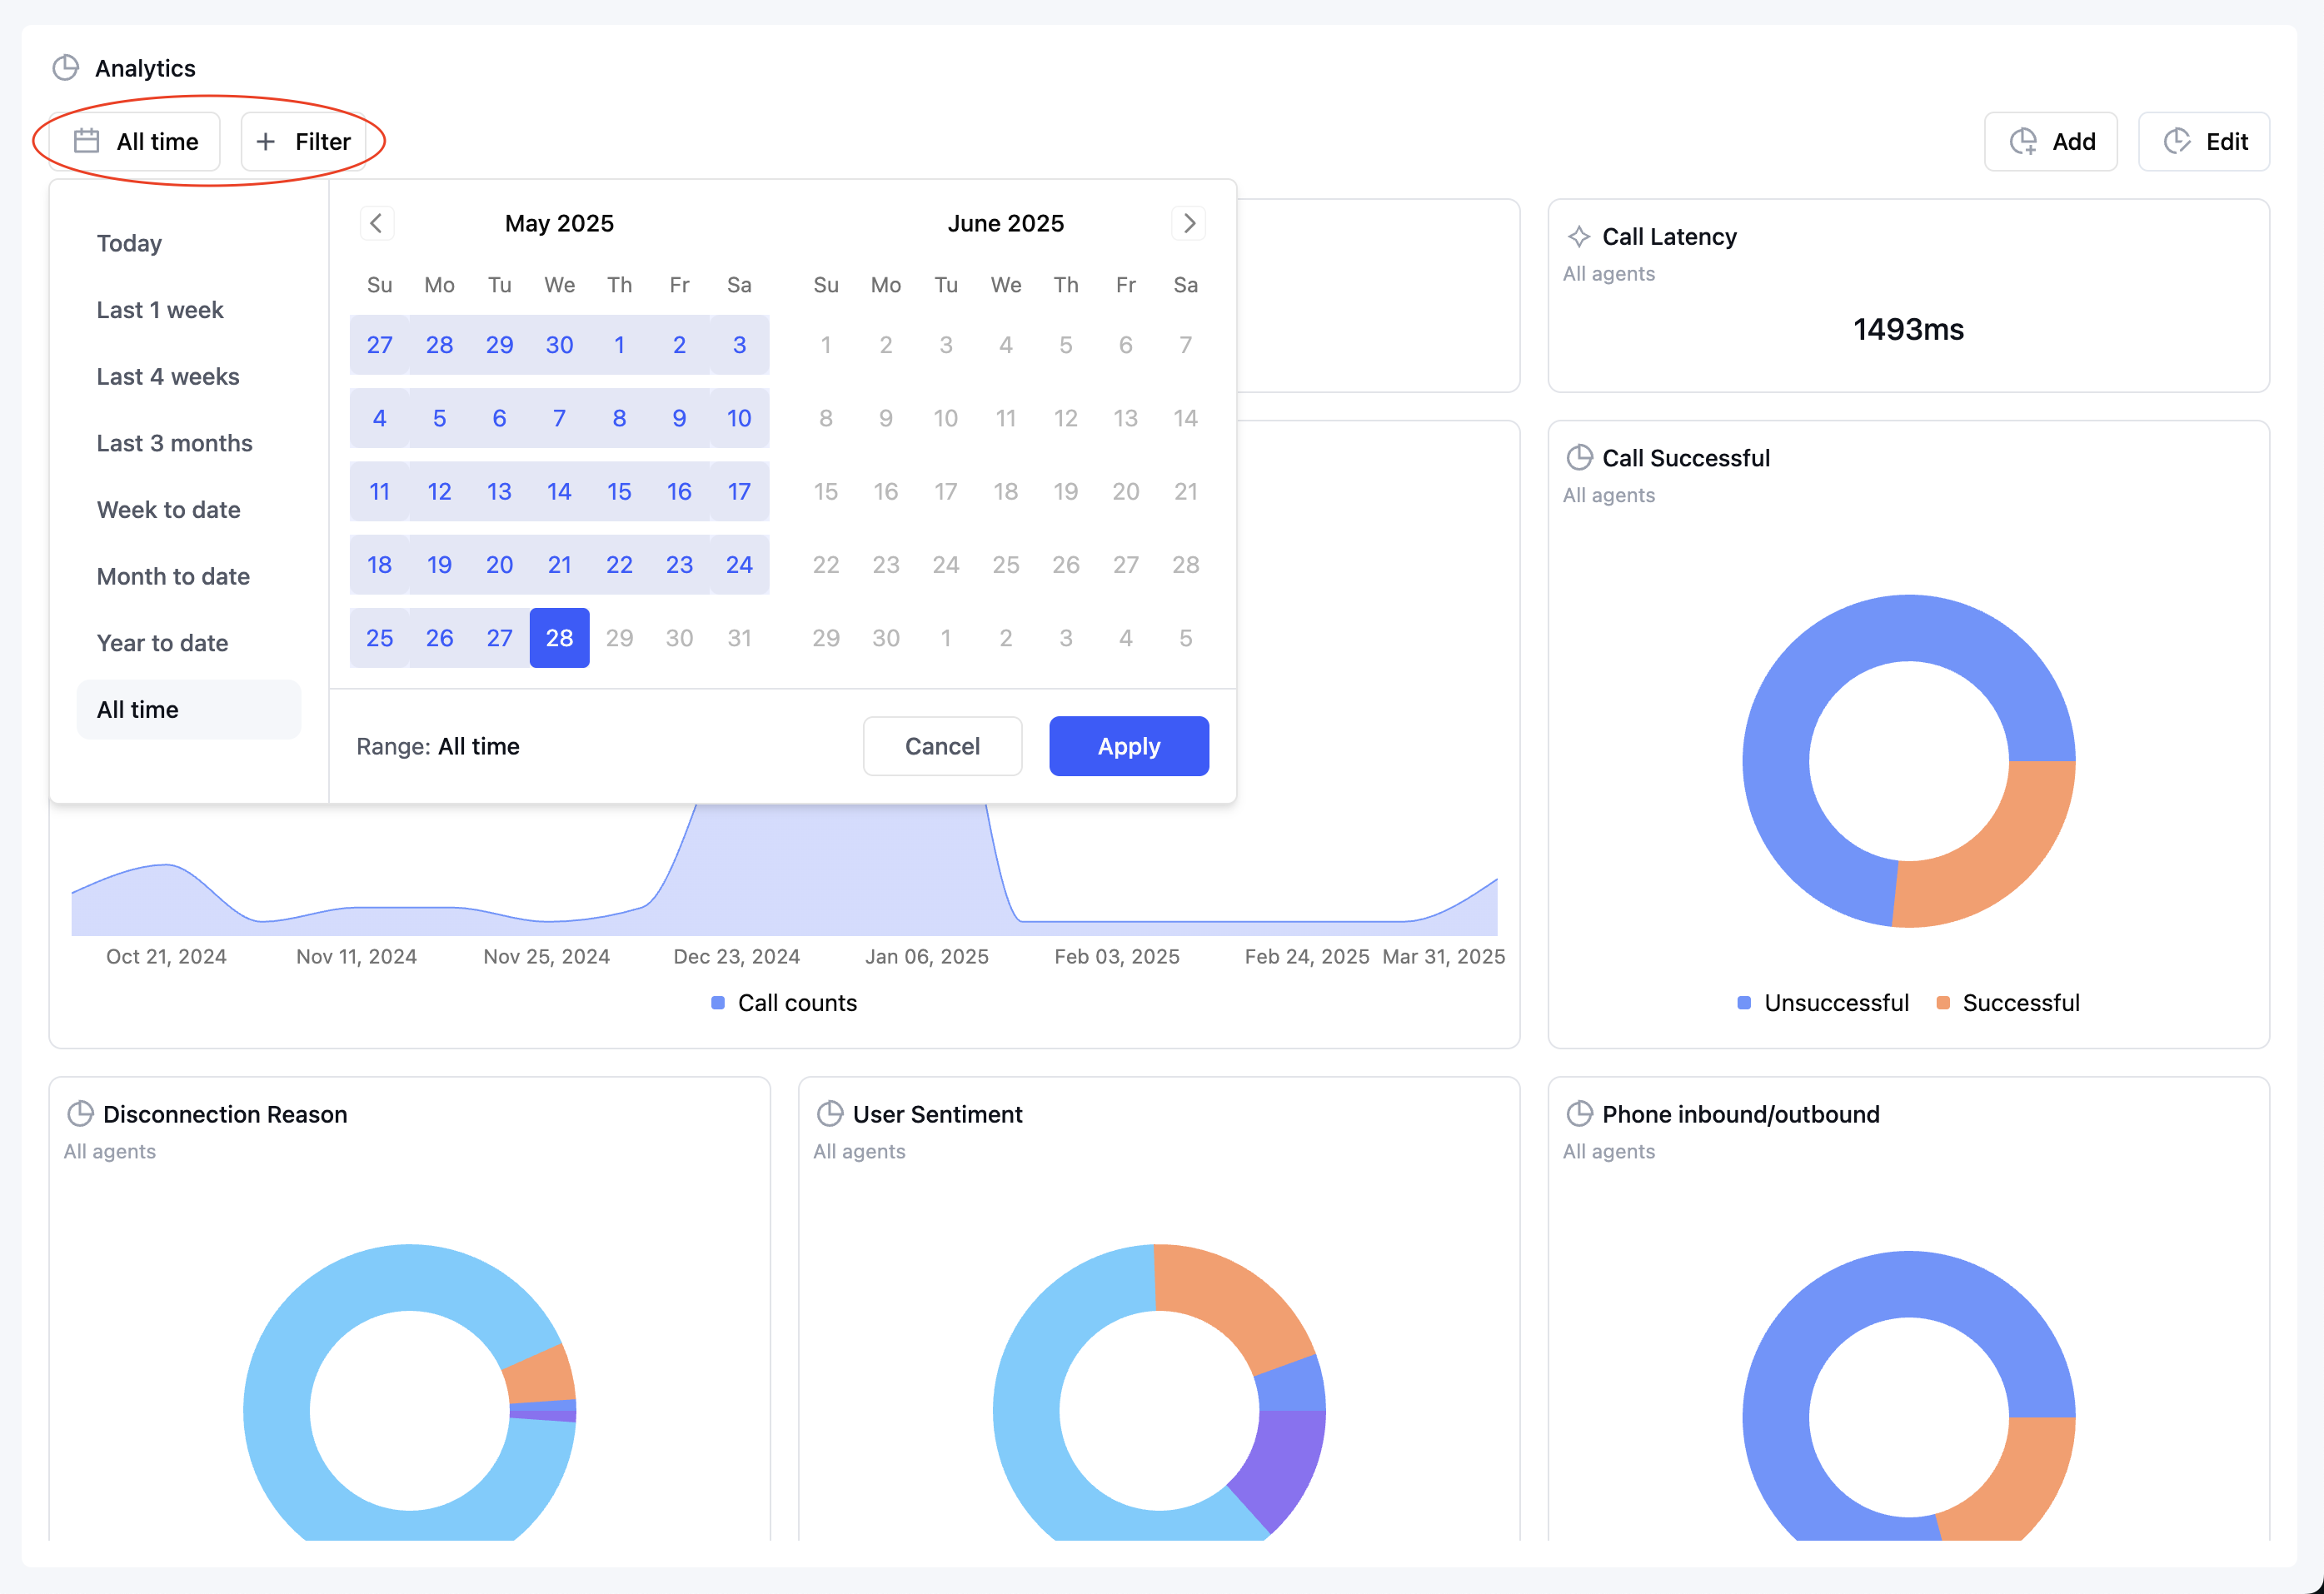
Task: Click the Edit chart icon
Action: pyautogui.click(x=2177, y=141)
